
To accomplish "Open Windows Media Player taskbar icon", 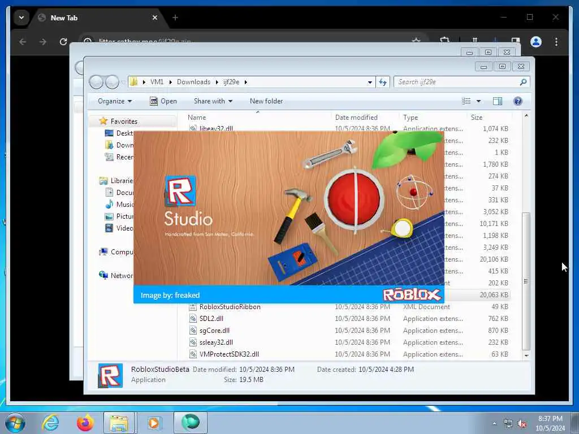I will pyautogui.click(x=154, y=423).
